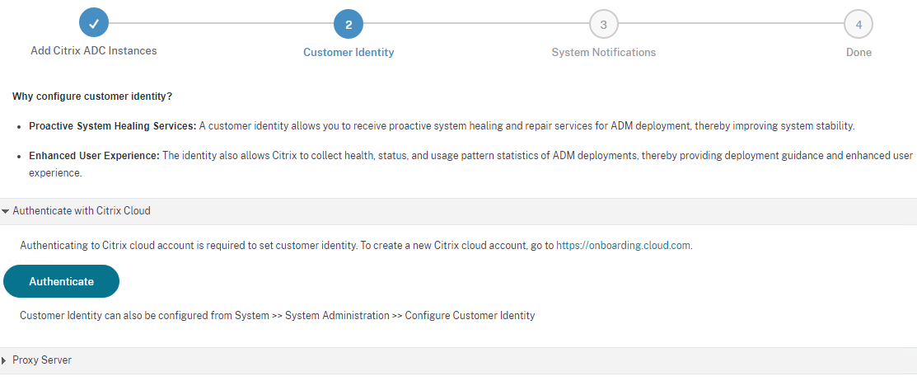917x381 pixels.
Task: Collapse Authenticate with Citrix Cloud arrow
Action: tap(5, 211)
